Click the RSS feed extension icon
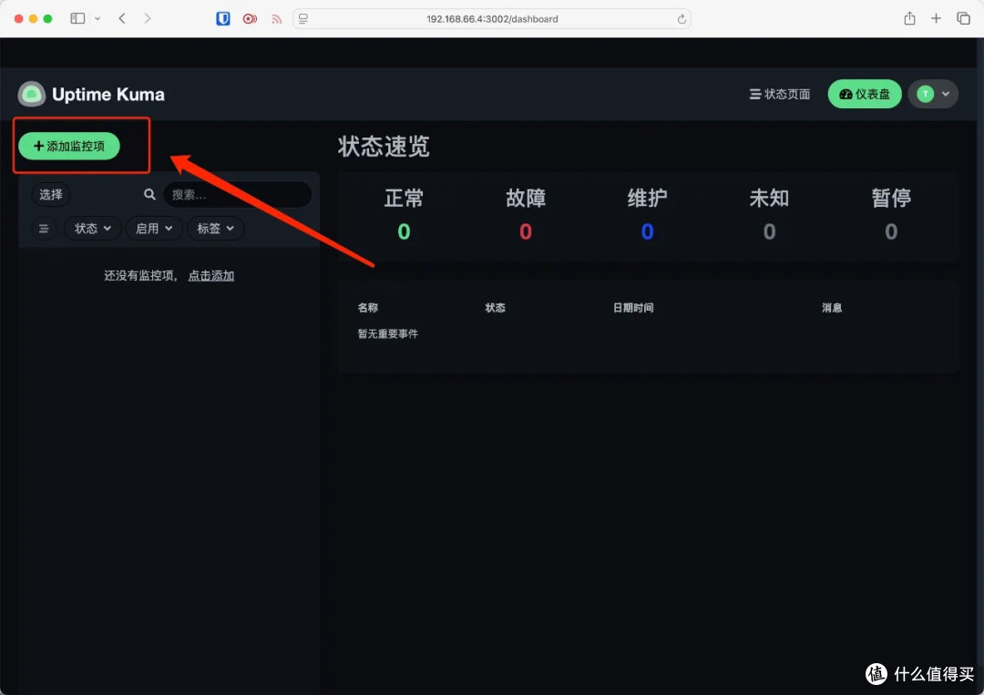The width and height of the screenshot is (984, 695). [276, 19]
